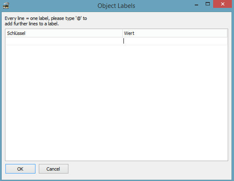The width and height of the screenshot is (234, 181).
Task: Click the application icon in title bar
Action: tap(6, 6)
